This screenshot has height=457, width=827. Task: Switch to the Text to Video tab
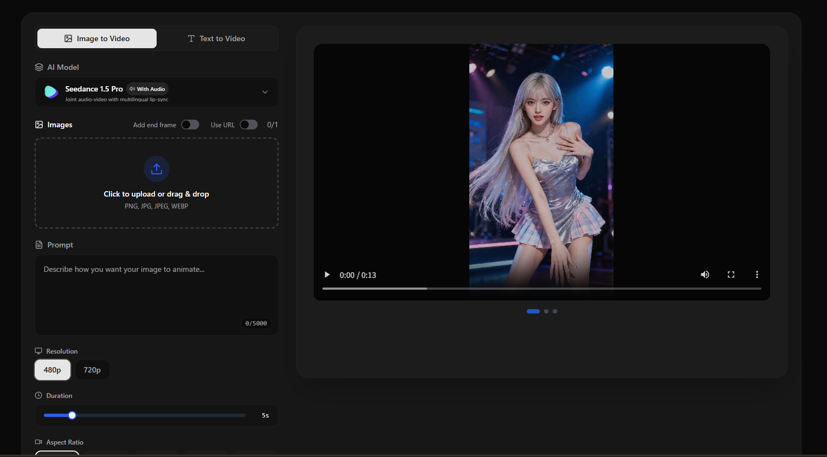tap(216, 38)
